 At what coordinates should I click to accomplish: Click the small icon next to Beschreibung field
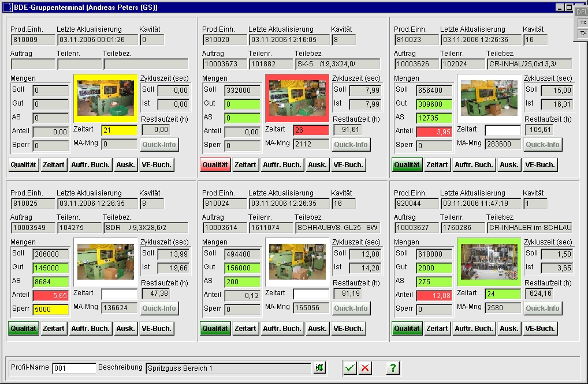coord(319,368)
